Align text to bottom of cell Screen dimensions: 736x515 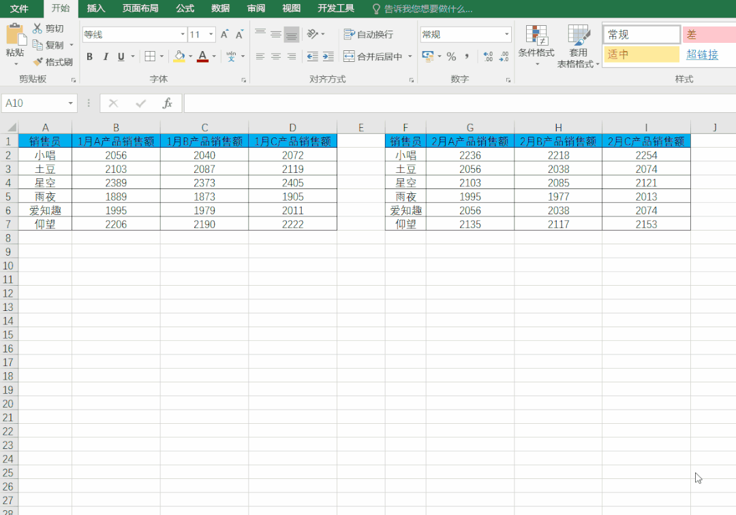click(x=292, y=34)
